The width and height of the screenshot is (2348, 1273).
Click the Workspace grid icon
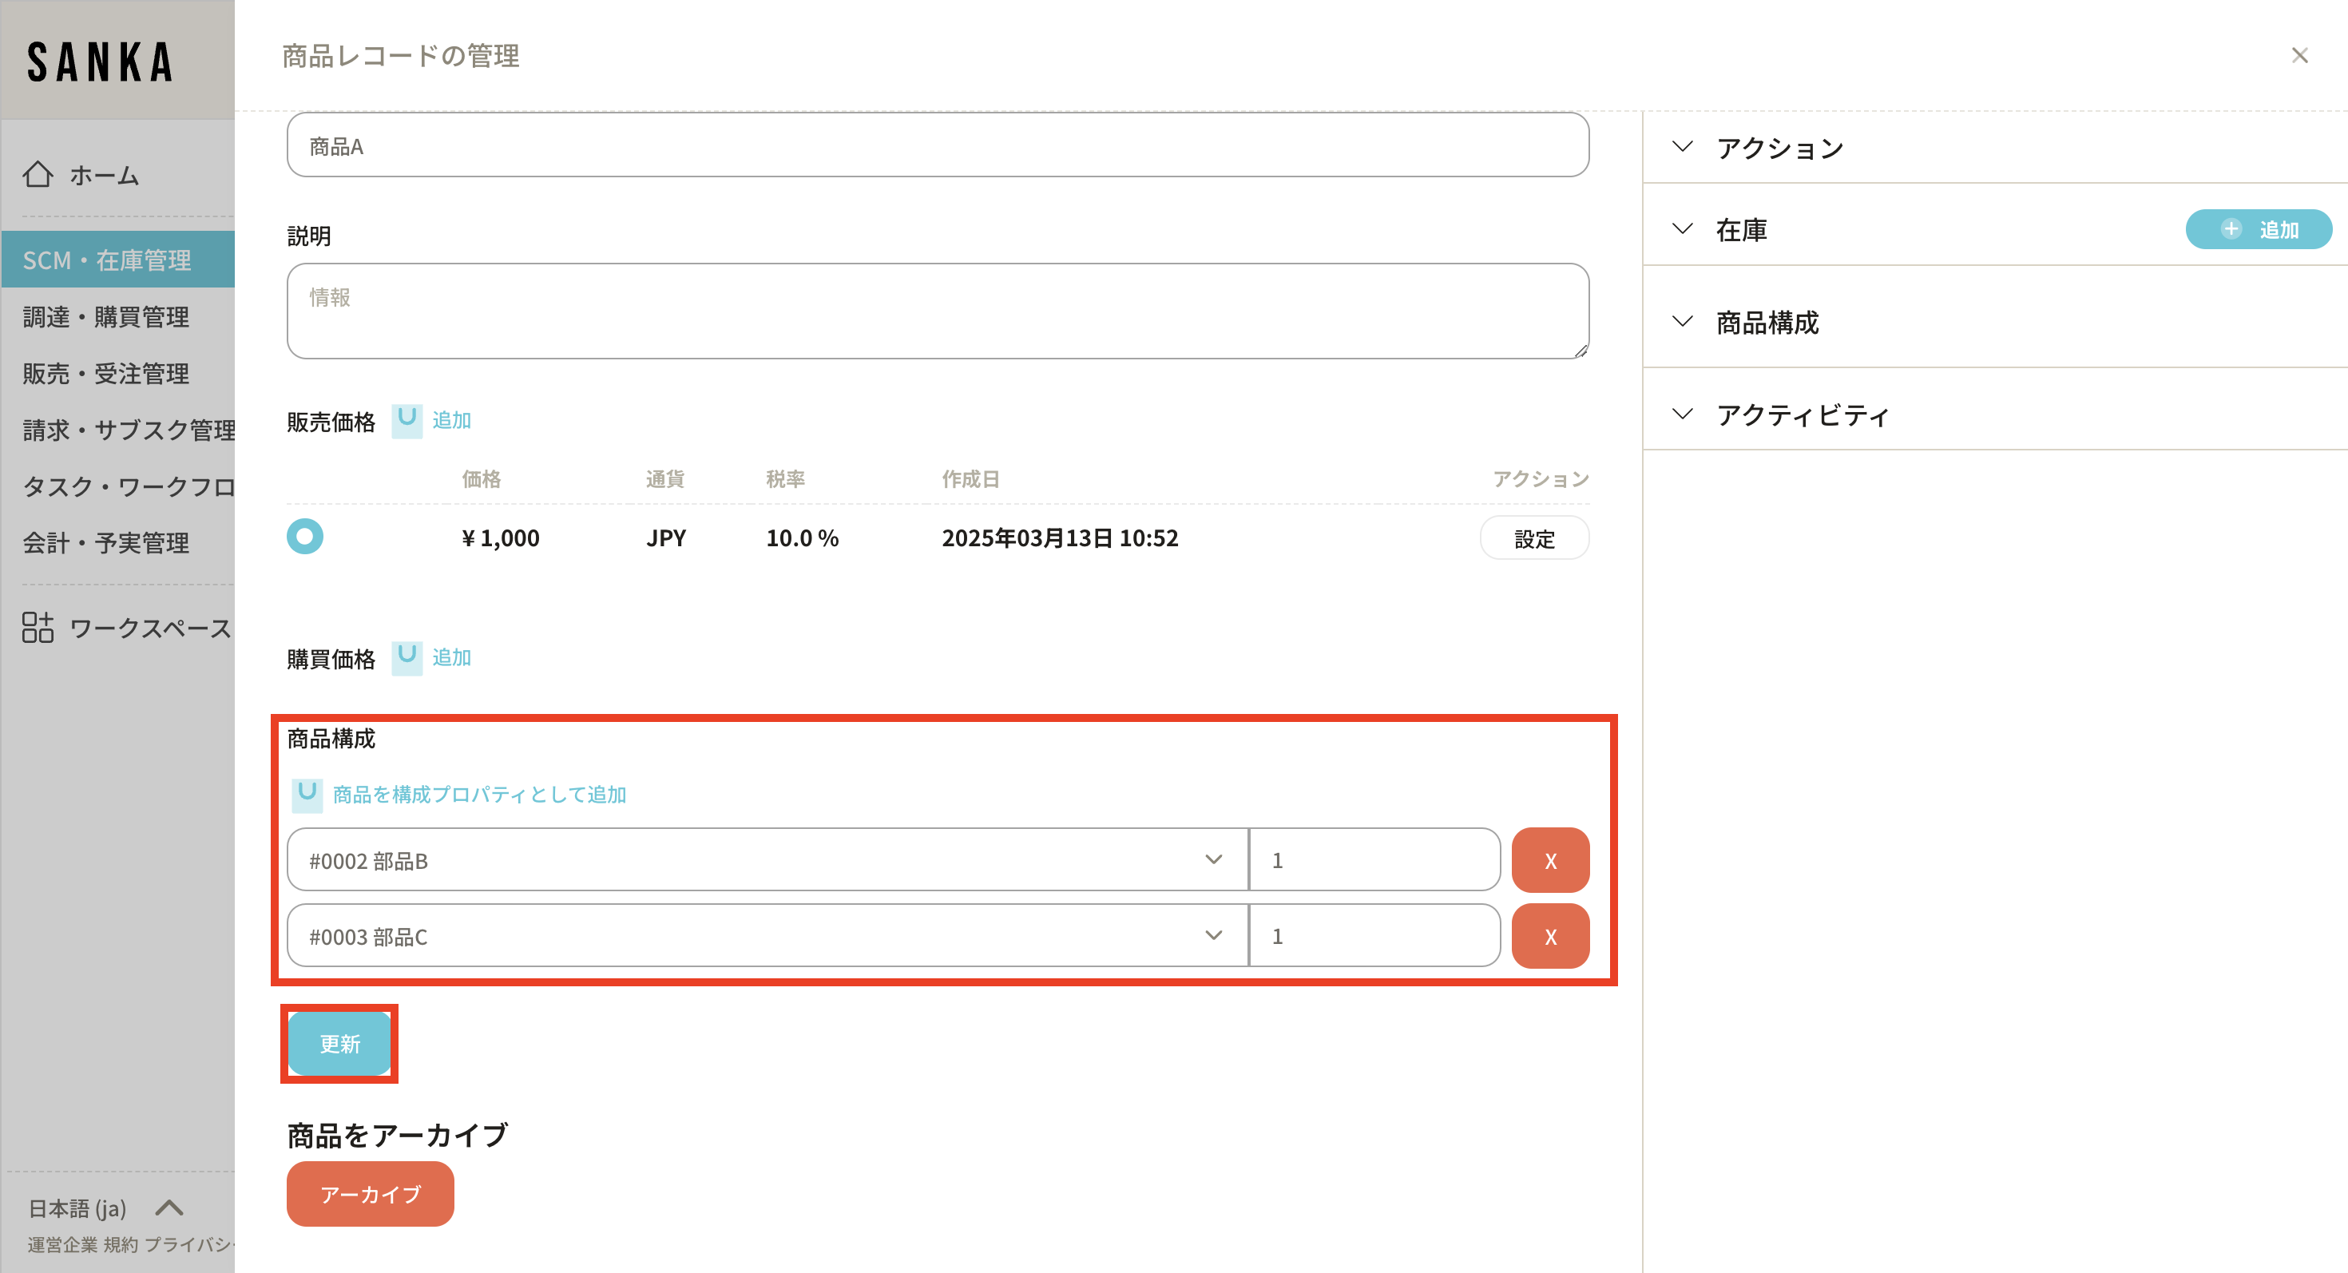38,628
